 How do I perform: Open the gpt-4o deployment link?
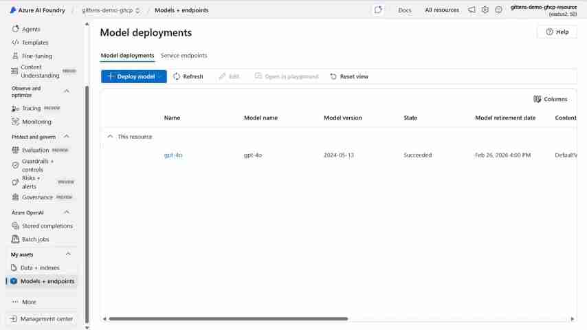pos(173,155)
